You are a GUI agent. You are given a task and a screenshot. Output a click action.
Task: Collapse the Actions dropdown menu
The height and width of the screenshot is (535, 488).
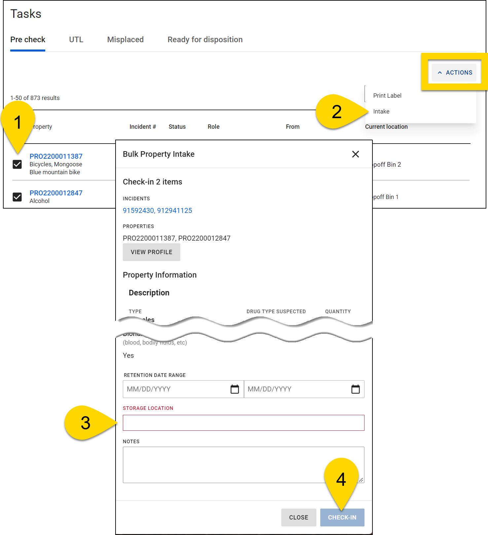[x=454, y=73]
